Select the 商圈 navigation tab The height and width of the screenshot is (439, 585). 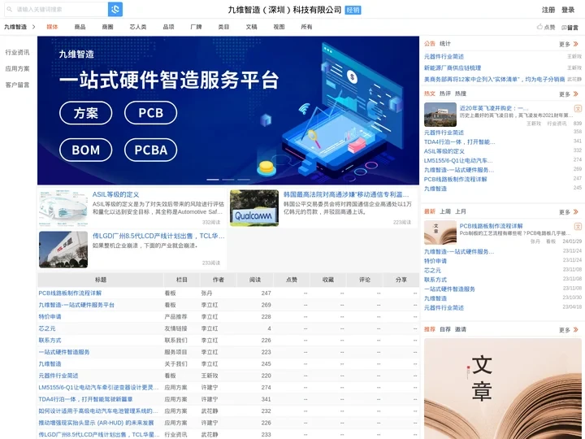[107, 27]
